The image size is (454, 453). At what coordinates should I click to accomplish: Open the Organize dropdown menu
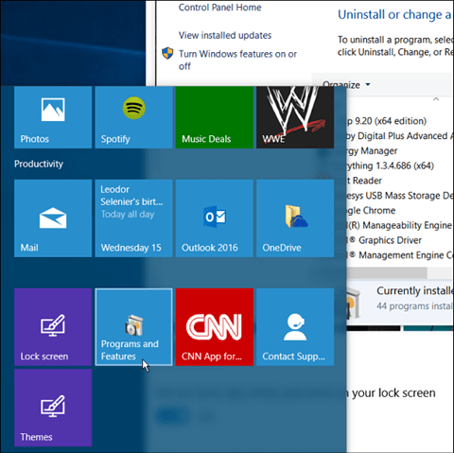[346, 84]
